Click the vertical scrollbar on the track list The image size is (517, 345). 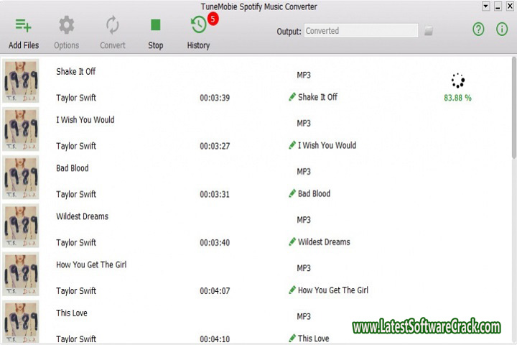pos(513,108)
